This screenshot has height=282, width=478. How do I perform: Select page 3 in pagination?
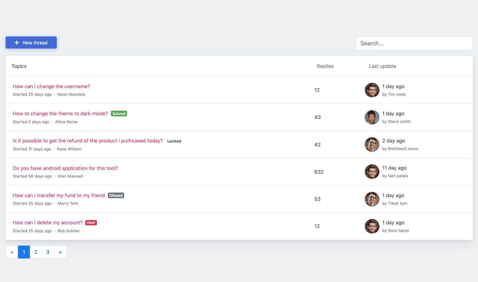tap(47, 252)
